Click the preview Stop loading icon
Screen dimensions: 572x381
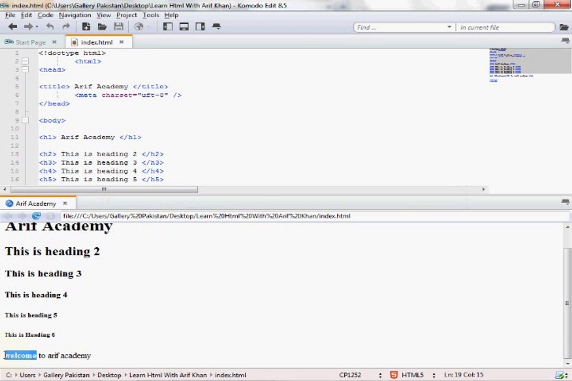pyautogui.click(x=50, y=216)
